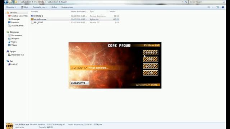Toggle the preview pane icon

[217, 7]
